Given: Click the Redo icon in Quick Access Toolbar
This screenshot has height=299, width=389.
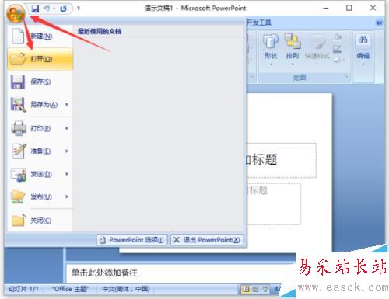Looking at the screenshot, I should click(x=63, y=9).
